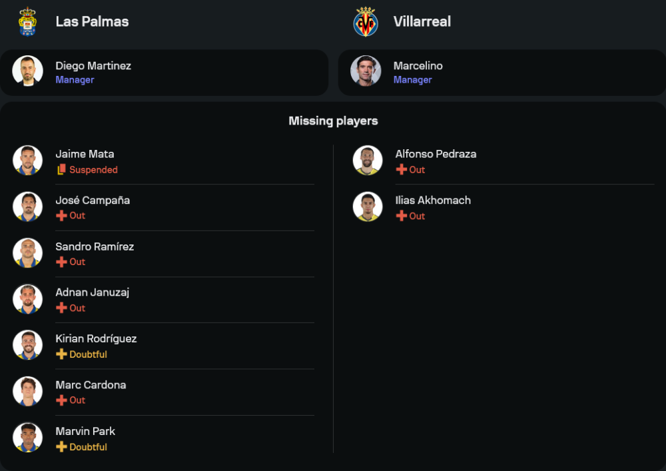This screenshot has height=471, width=666.
Task: Open Alfonso Pedraza's player name link
Action: pos(436,154)
